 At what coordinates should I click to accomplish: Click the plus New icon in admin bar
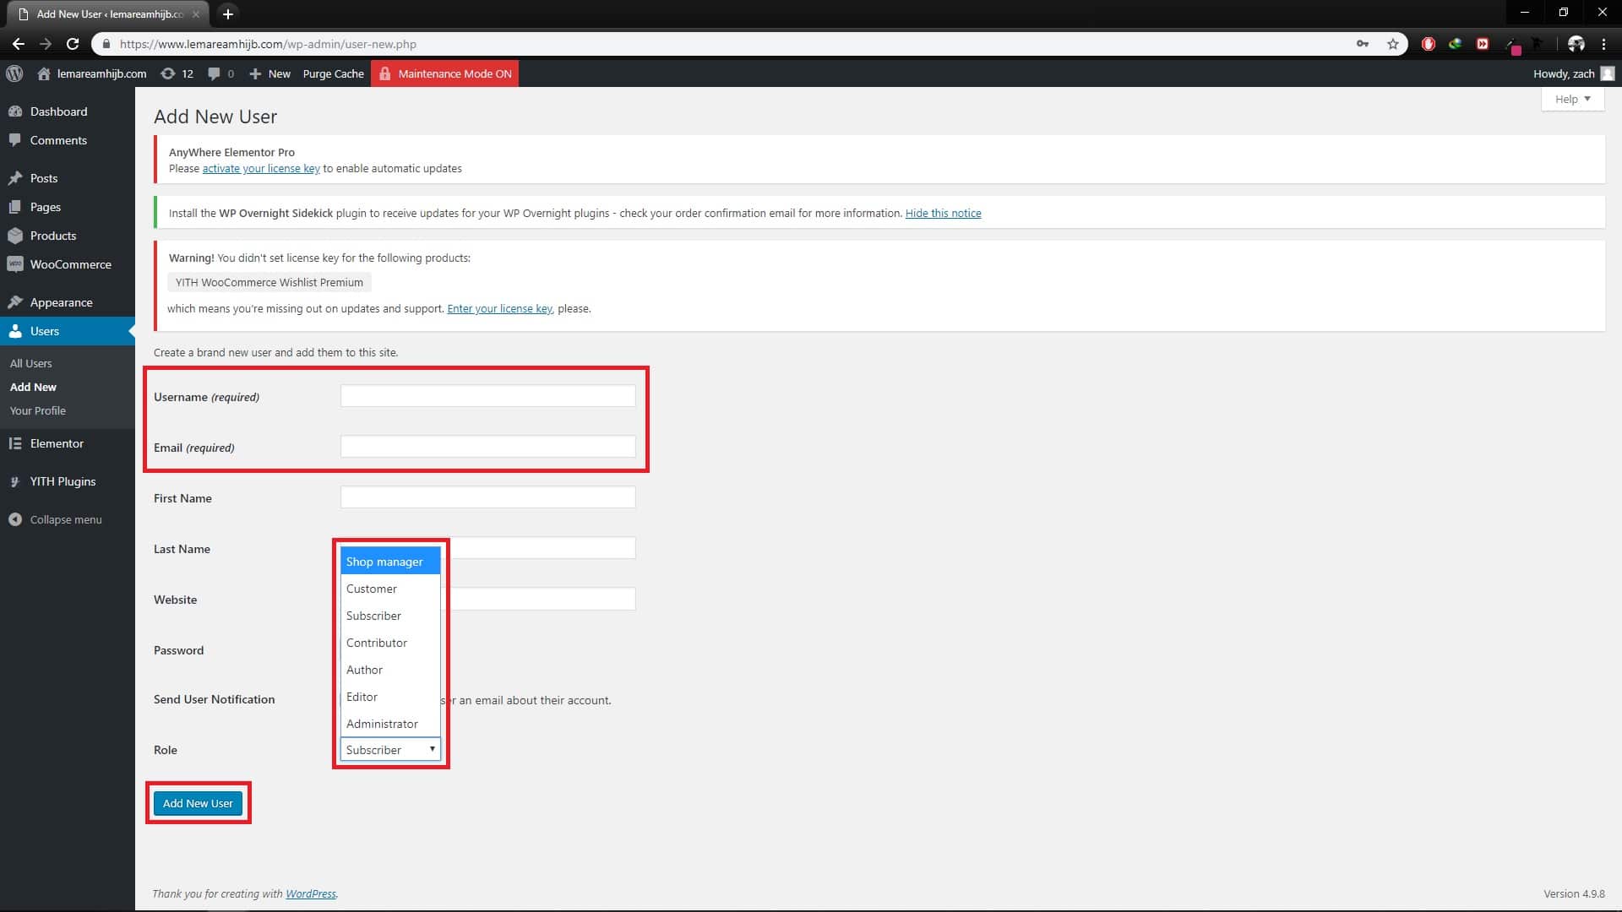pos(255,73)
